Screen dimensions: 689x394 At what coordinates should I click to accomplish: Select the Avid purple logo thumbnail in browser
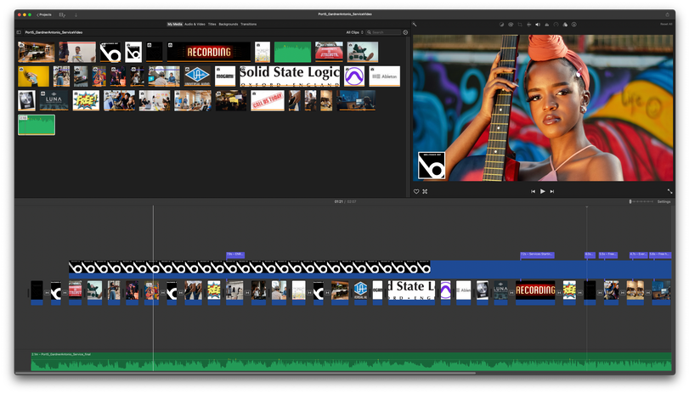tap(354, 76)
